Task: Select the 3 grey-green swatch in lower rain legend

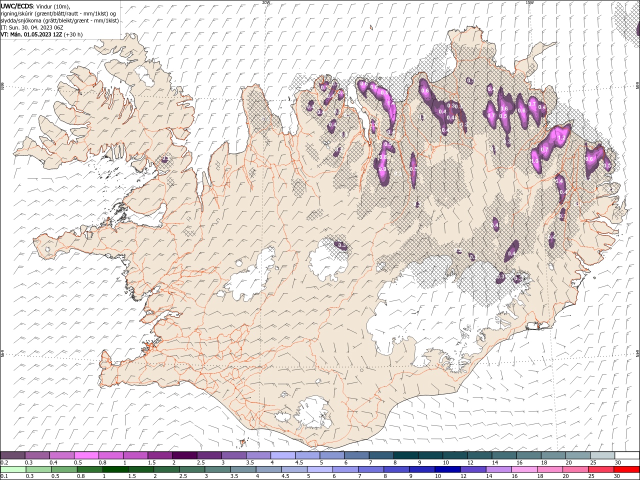Action: (217, 469)
